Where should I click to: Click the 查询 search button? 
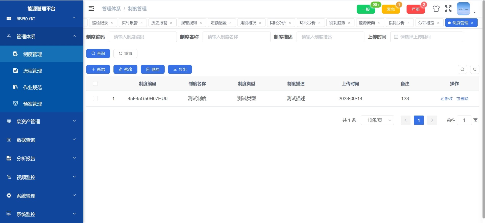[x=98, y=53]
